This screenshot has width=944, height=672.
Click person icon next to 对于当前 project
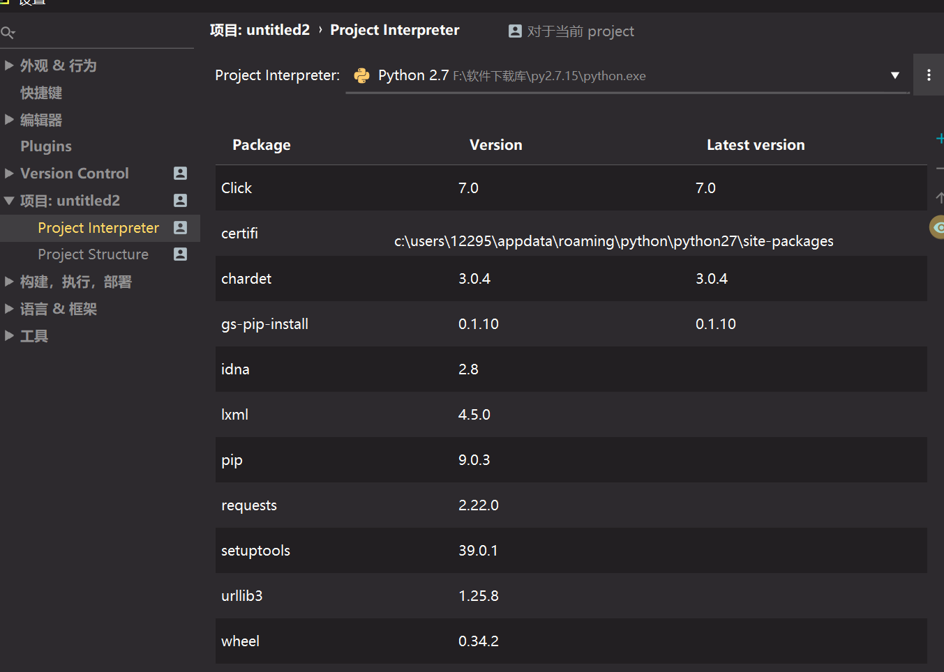[x=514, y=31]
